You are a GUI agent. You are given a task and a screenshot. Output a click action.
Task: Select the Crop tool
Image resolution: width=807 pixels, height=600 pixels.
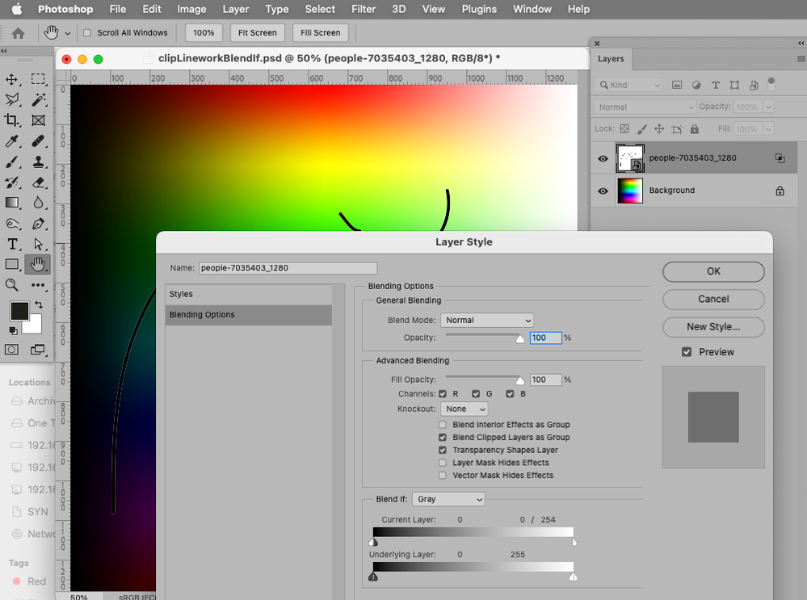coord(12,120)
